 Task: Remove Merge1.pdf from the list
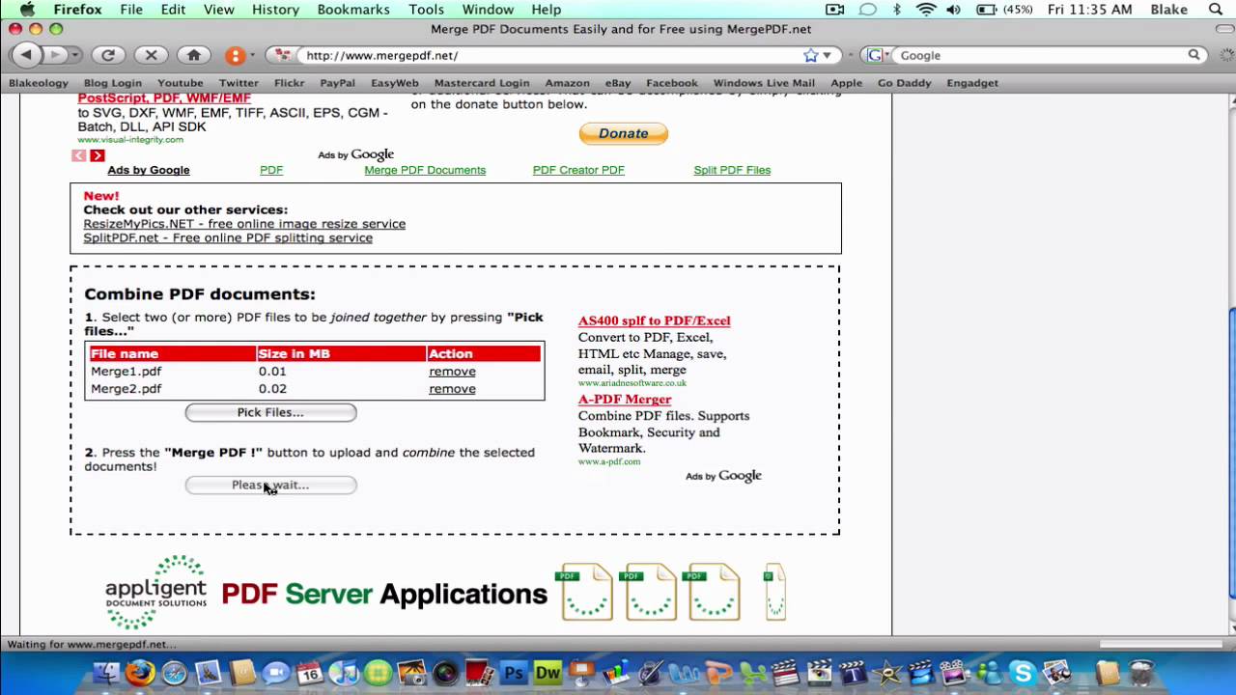(x=452, y=372)
